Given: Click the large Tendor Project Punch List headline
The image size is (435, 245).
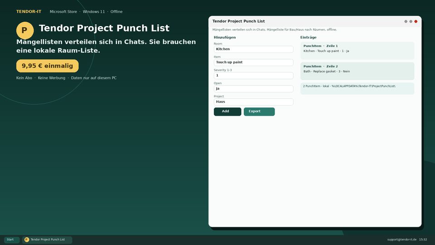Looking at the screenshot, I should 104,28.
